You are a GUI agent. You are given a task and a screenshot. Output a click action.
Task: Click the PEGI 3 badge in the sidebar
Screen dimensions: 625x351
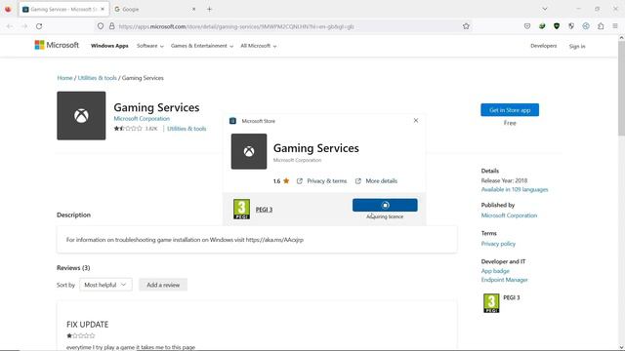(x=491, y=303)
